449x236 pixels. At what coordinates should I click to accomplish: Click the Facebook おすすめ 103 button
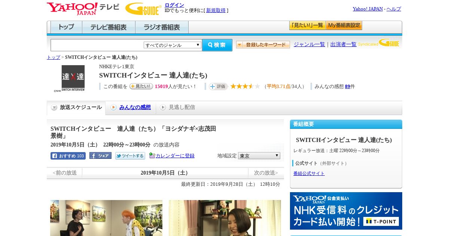(x=68, y=156)
